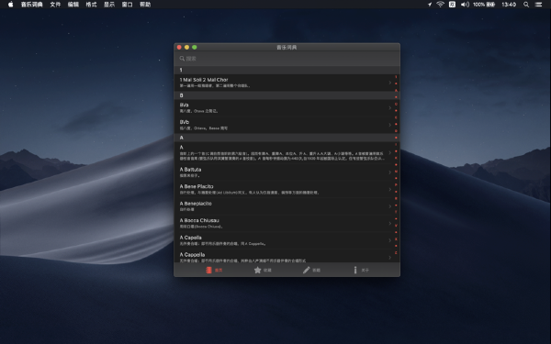Image resolution: width=551 pixels, height=344 pixels.
Task: Click the 13:40 clock in menu bar
Action: (509, 5)
